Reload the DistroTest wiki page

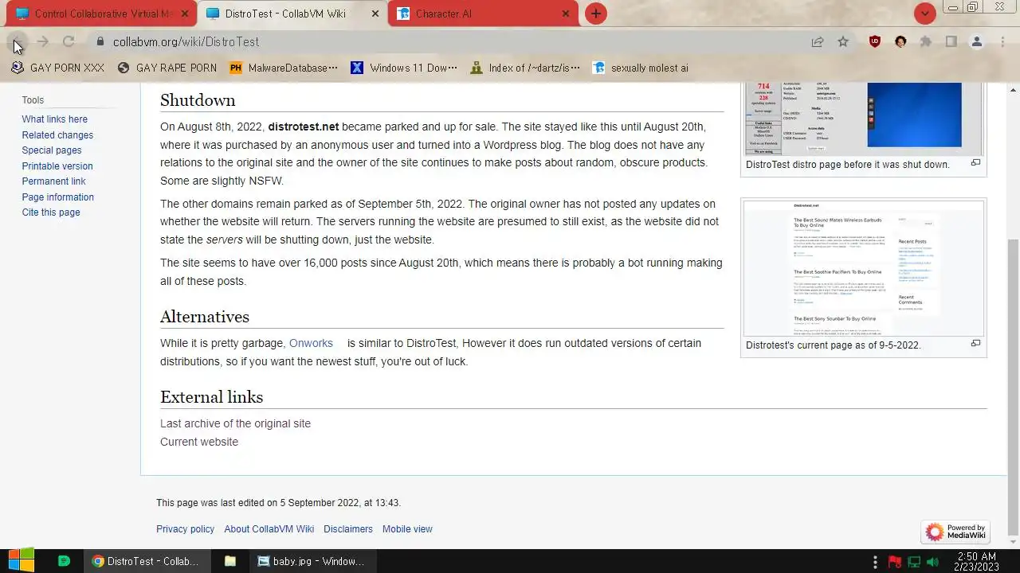pyautogui.click(x=69, y=41)
